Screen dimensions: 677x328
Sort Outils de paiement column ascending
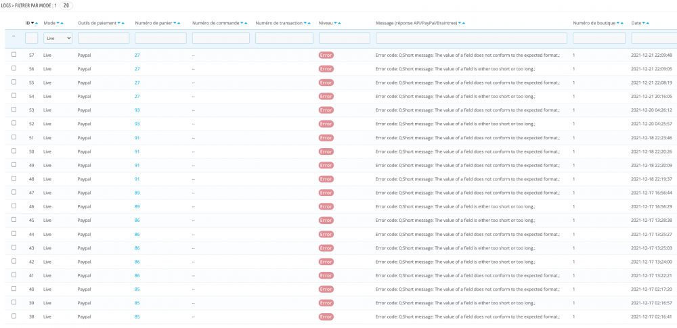click(123, 23)
